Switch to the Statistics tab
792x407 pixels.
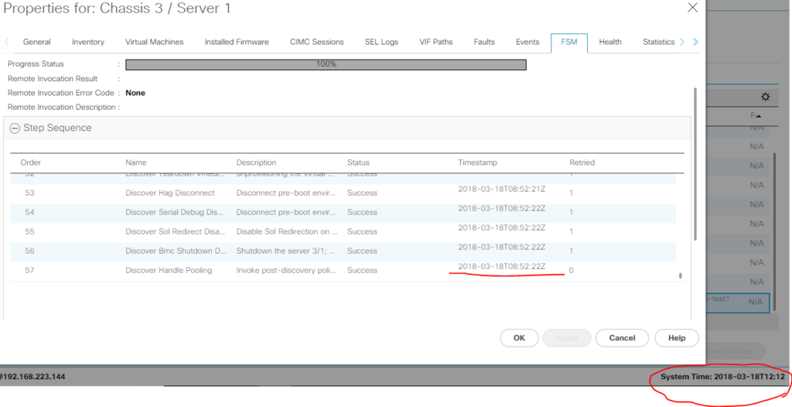click(x=658, y=42)
